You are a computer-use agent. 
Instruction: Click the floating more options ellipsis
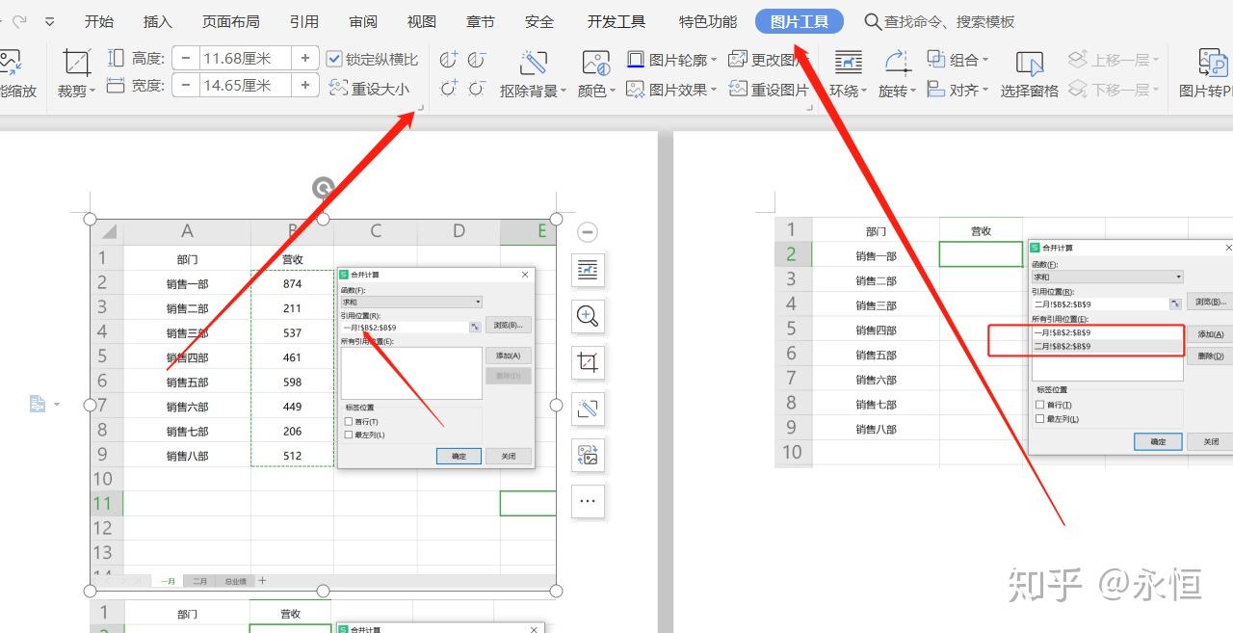[588, 501]
